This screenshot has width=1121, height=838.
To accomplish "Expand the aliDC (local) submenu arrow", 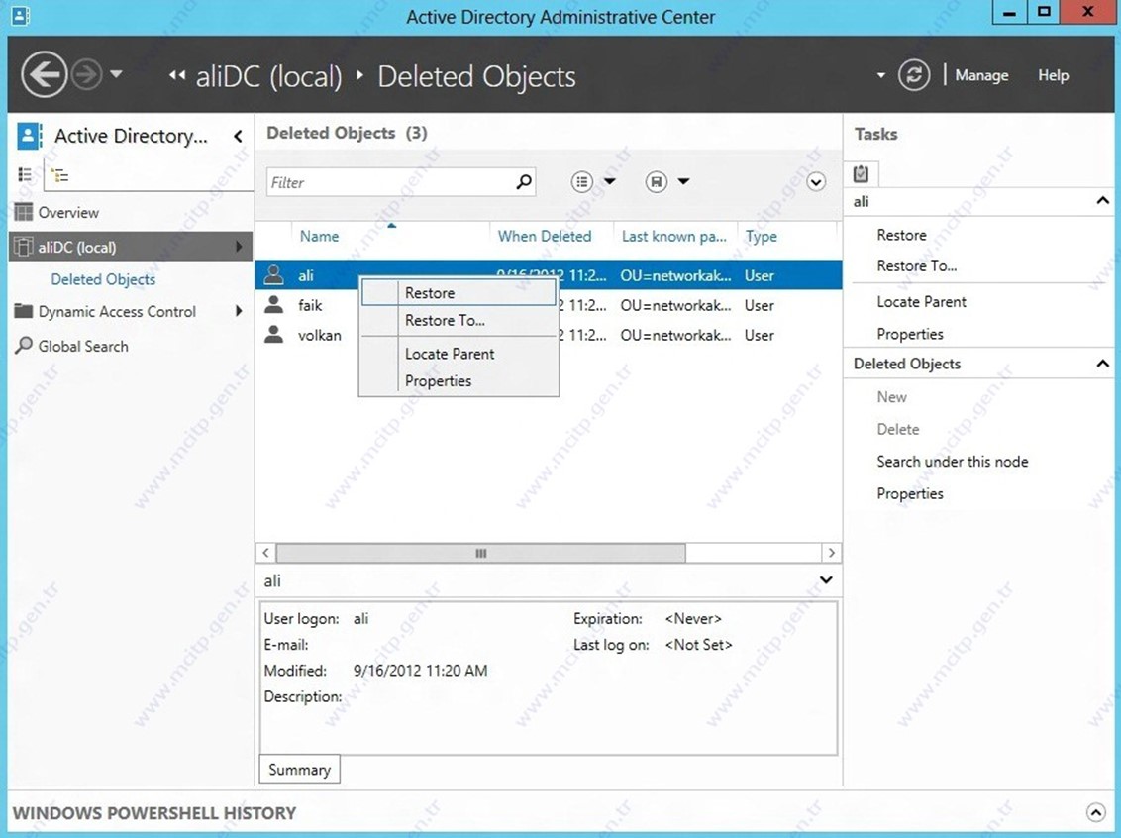I will point(239,247).
